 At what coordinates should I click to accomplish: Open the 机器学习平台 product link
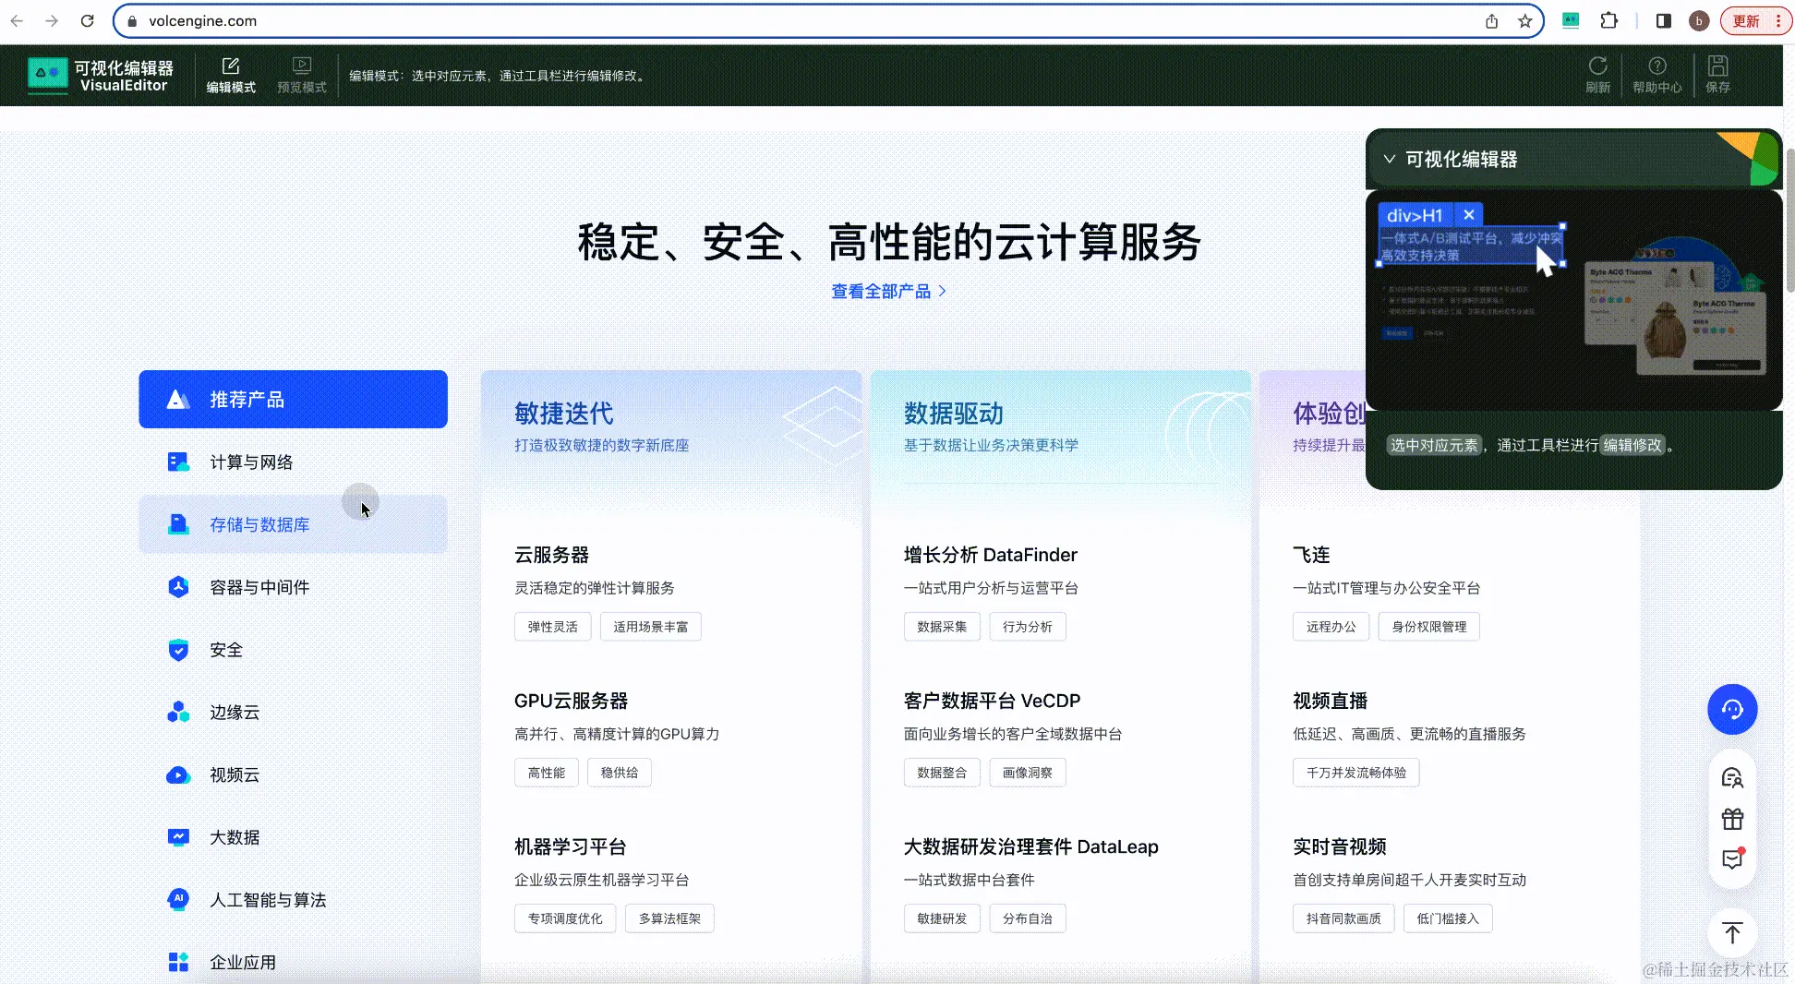570,846
